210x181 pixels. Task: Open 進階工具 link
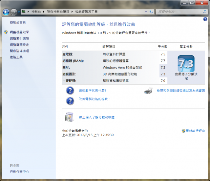[16, 57]
